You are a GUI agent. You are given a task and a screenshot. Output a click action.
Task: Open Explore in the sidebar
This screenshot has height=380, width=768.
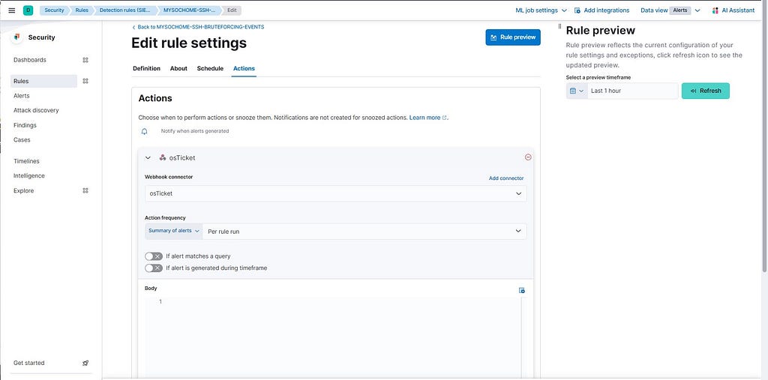click(23, 190)
